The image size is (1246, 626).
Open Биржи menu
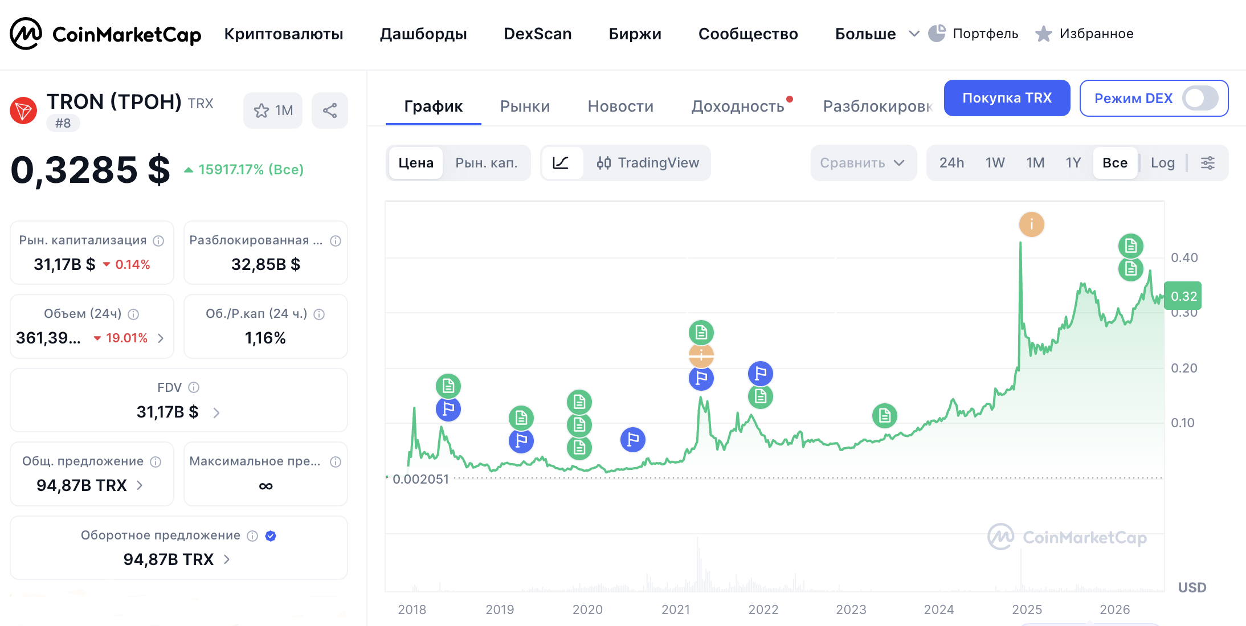[x=635, y=34]
